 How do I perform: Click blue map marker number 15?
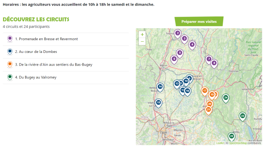pos(158,103)
